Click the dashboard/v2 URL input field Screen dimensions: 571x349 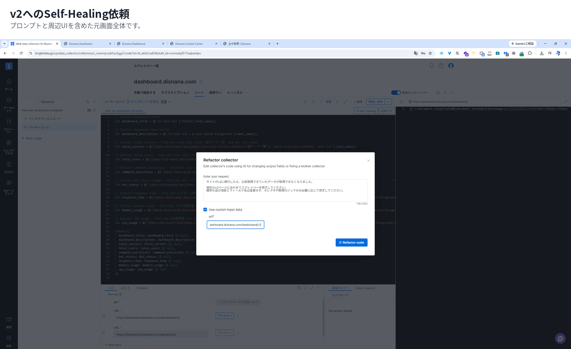[161, 318]
